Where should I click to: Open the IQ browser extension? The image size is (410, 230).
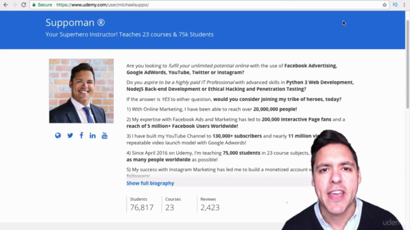pyautogui.click(x=395, y=4)
